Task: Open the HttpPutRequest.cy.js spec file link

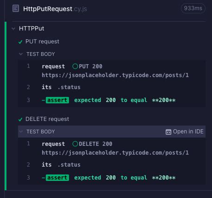Action: [x=55, y=9]
